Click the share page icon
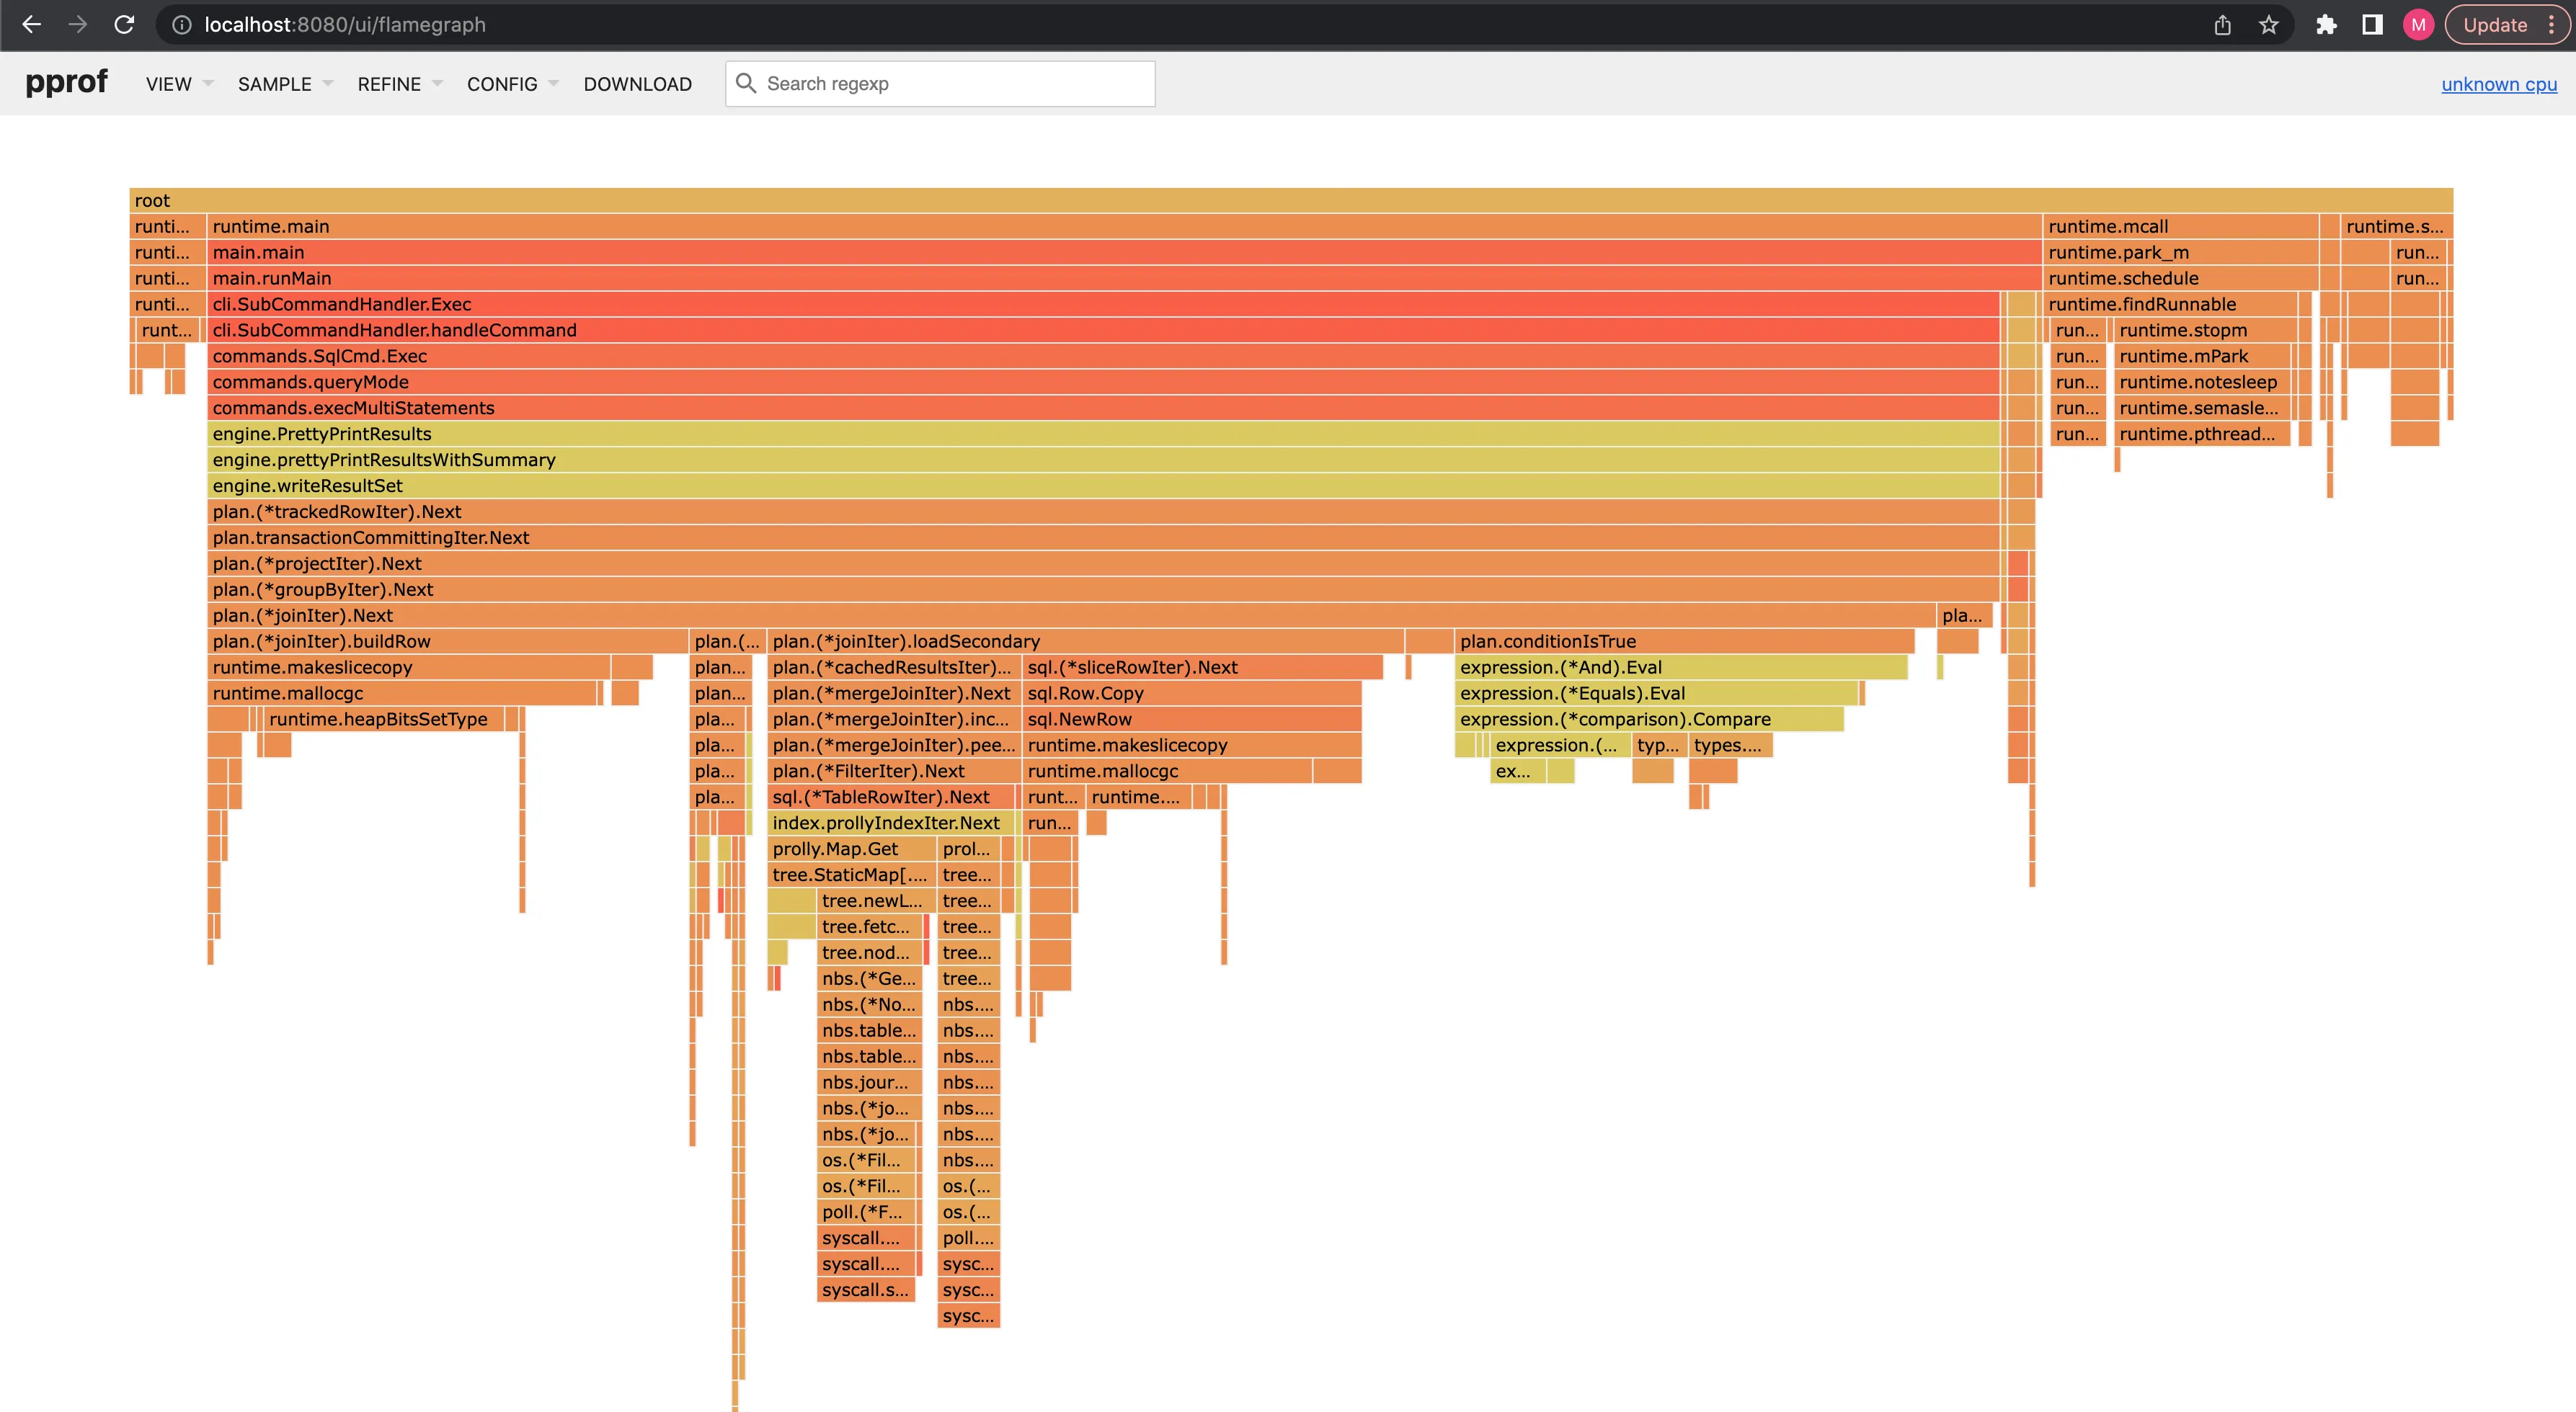The width and height of the screenshot is (2576, 1412). (2222, 25)
